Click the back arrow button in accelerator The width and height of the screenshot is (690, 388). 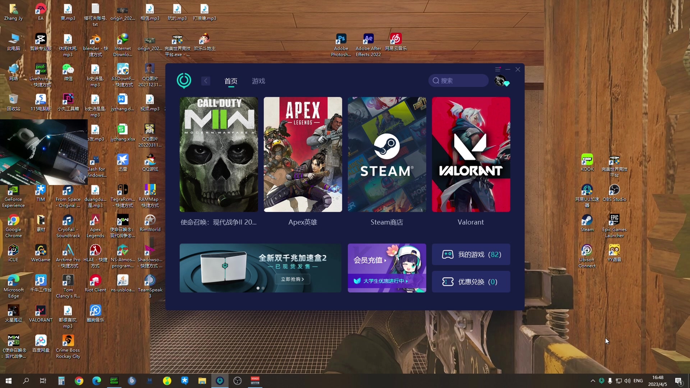[206, 81]
